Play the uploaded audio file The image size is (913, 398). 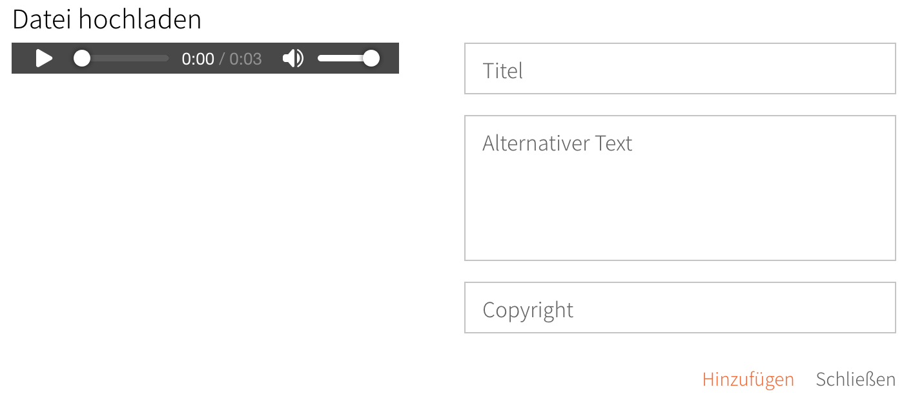click(44, 58)
